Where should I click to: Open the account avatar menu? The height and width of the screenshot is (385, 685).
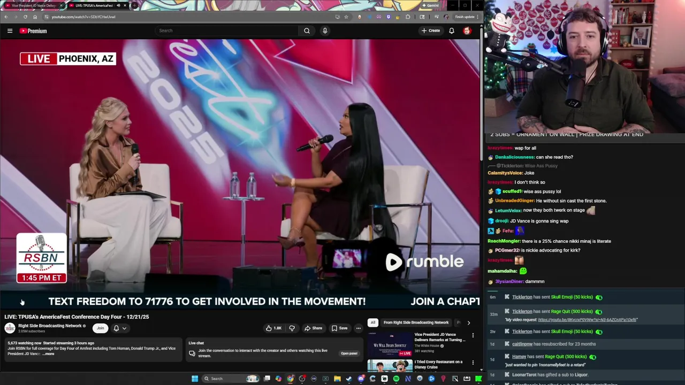point(467,30)
